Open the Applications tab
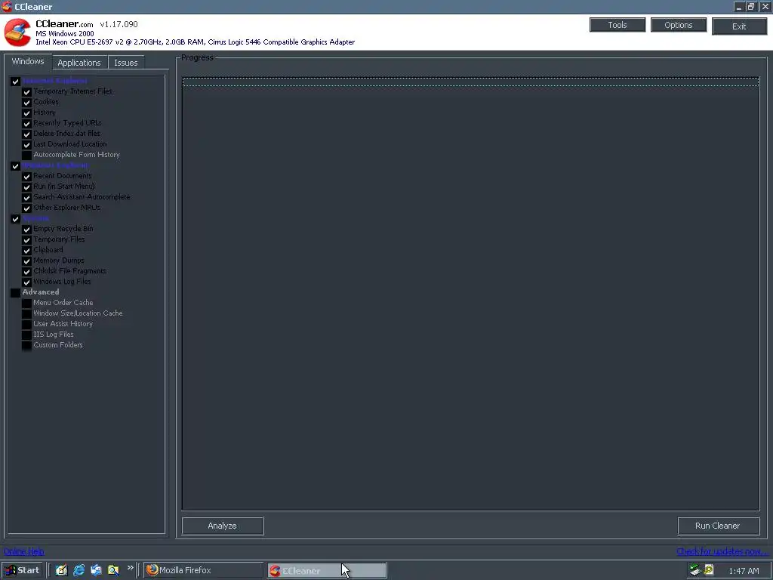This screenshot has height=580, width=773. click(x=79, y=63)
